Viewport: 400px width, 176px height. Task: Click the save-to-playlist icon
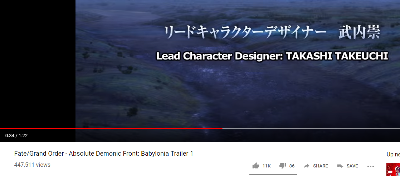click(340, 166)
